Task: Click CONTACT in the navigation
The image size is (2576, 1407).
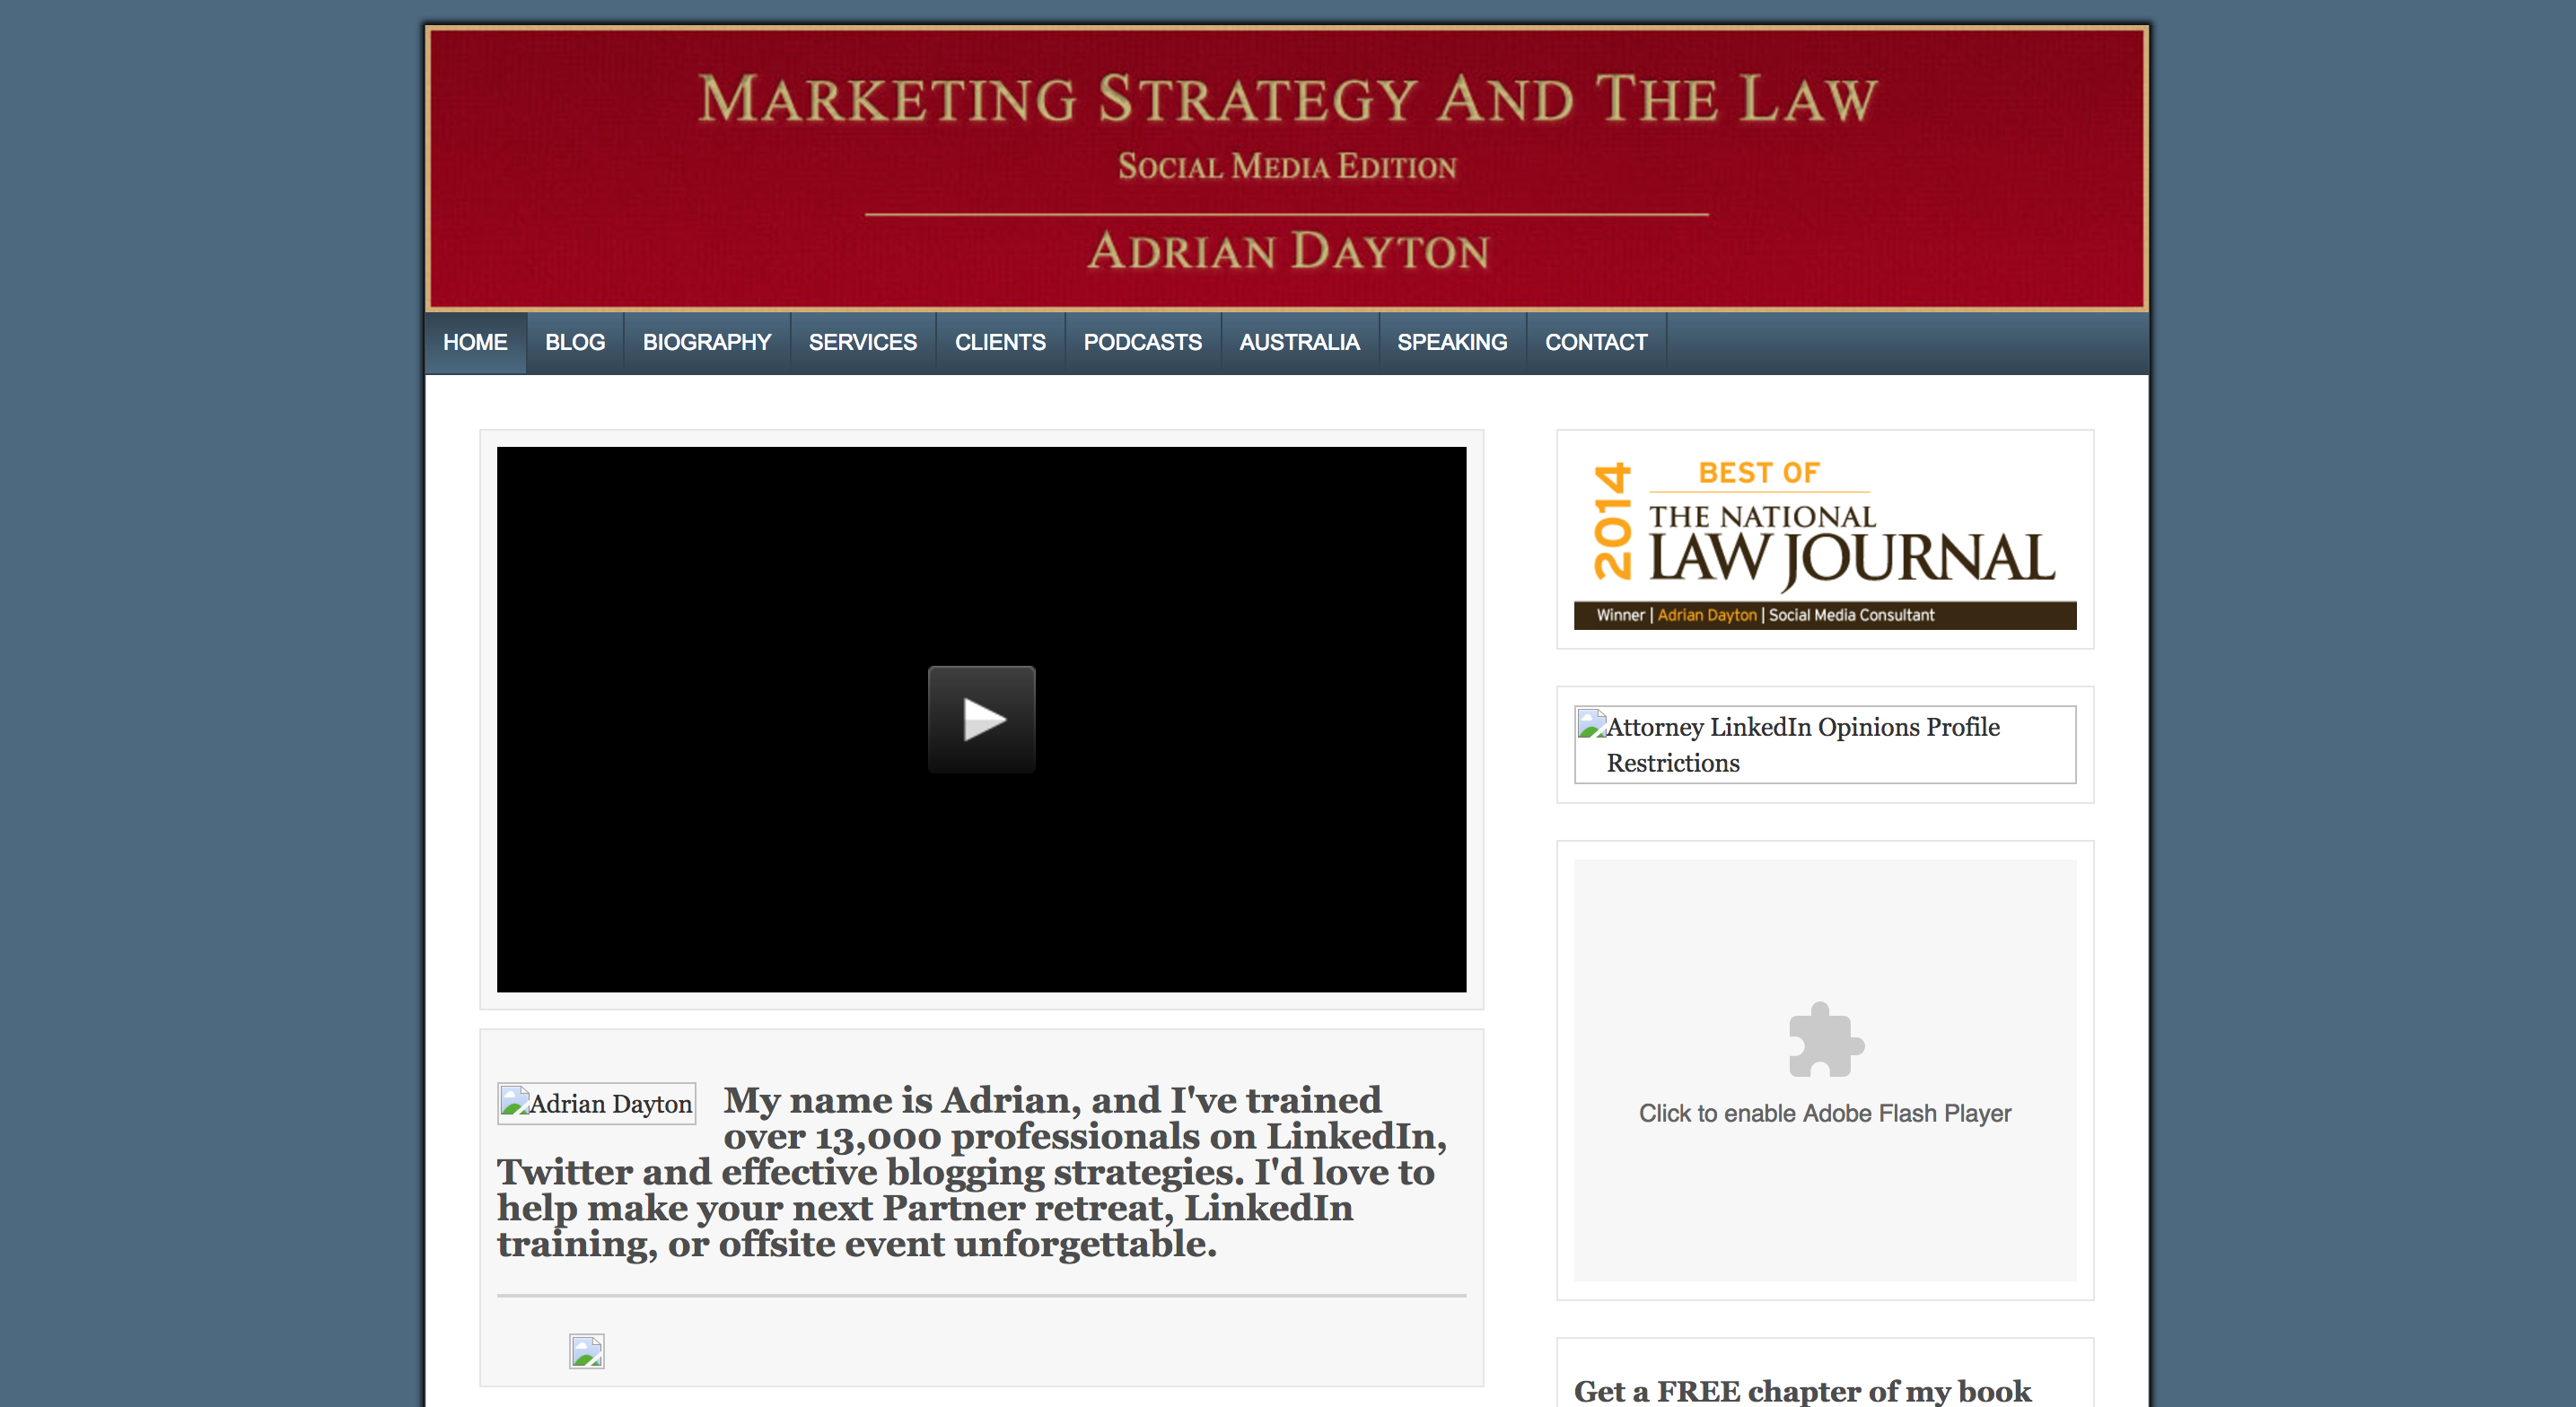Action: (1595, 342)
